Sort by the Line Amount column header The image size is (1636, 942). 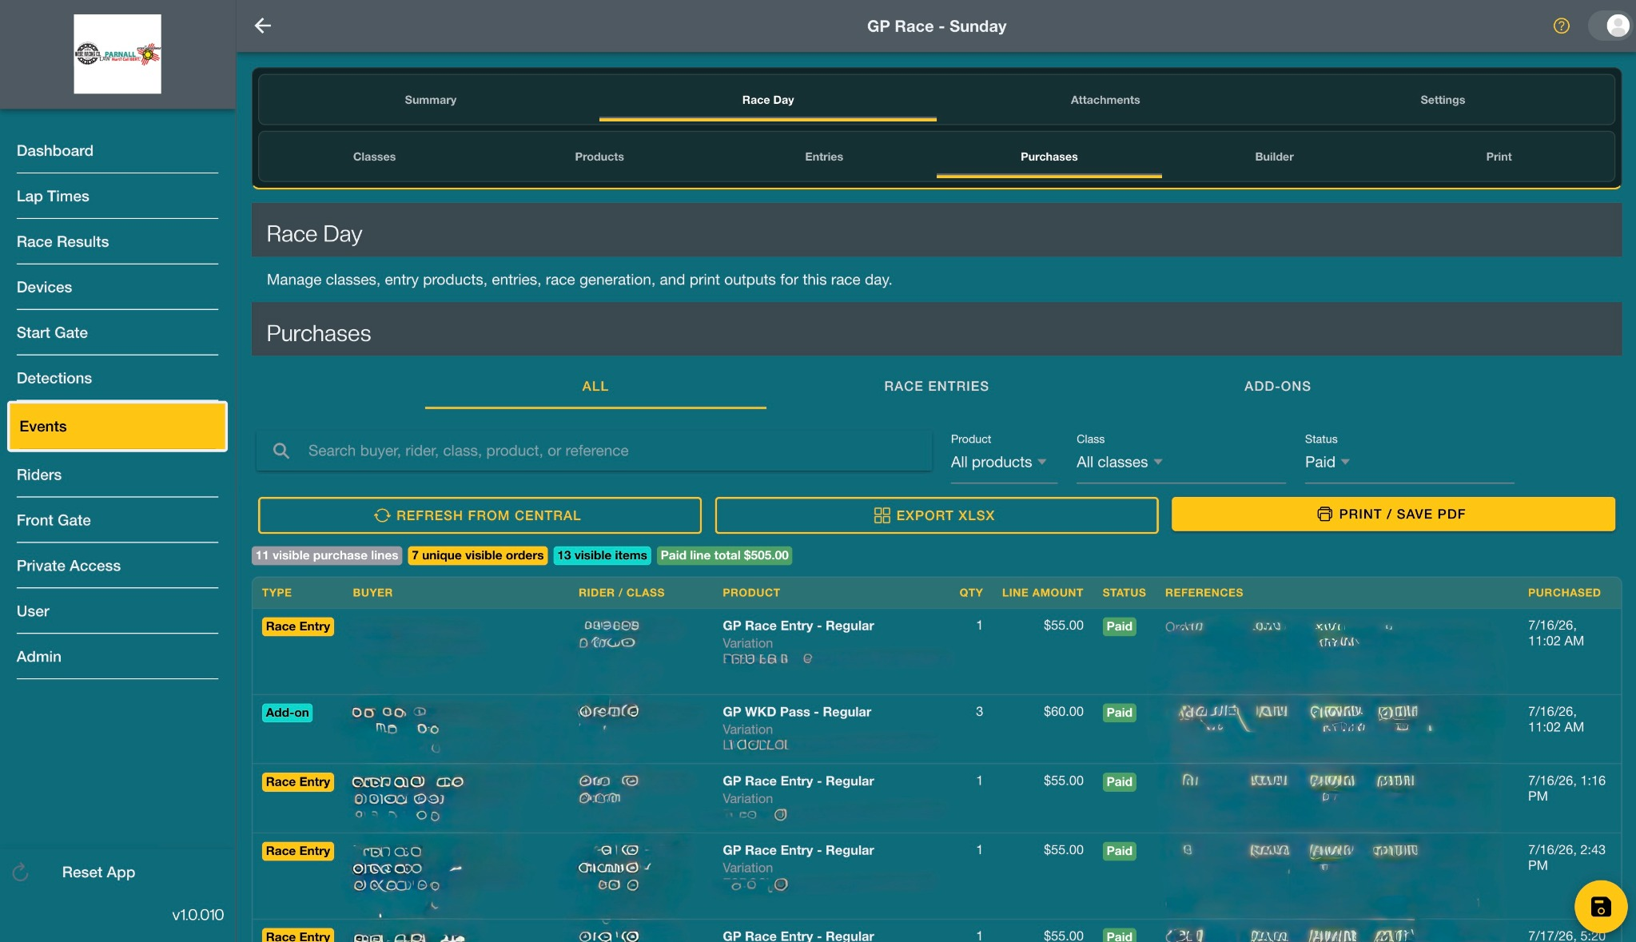(1042, 593)
